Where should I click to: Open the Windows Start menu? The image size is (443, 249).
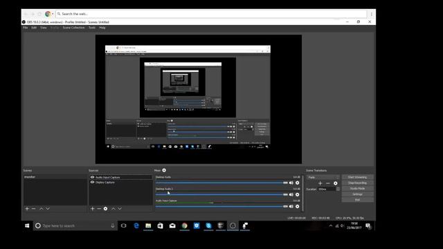click(27, 225)
